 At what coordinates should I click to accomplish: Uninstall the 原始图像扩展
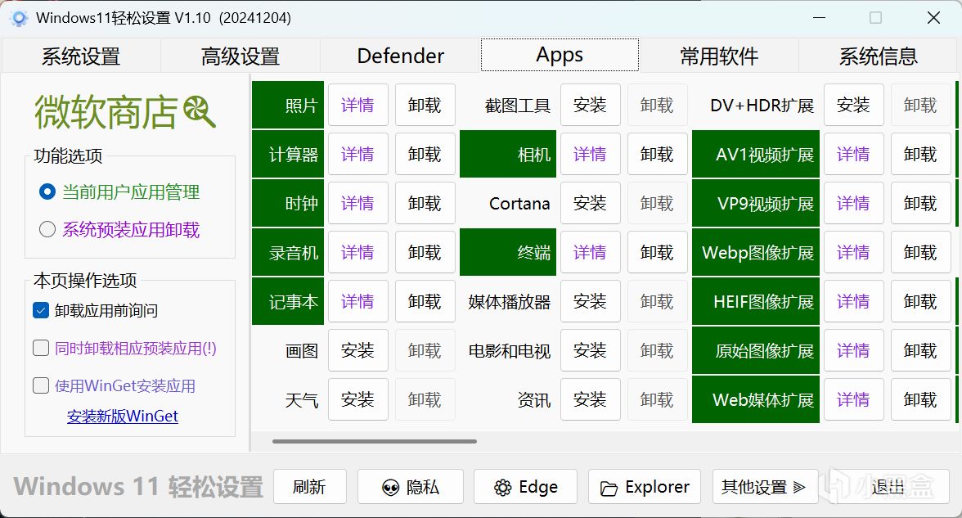920,350
